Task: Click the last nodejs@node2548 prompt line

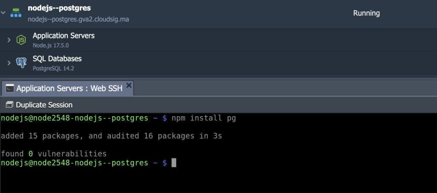Action: 84,163
